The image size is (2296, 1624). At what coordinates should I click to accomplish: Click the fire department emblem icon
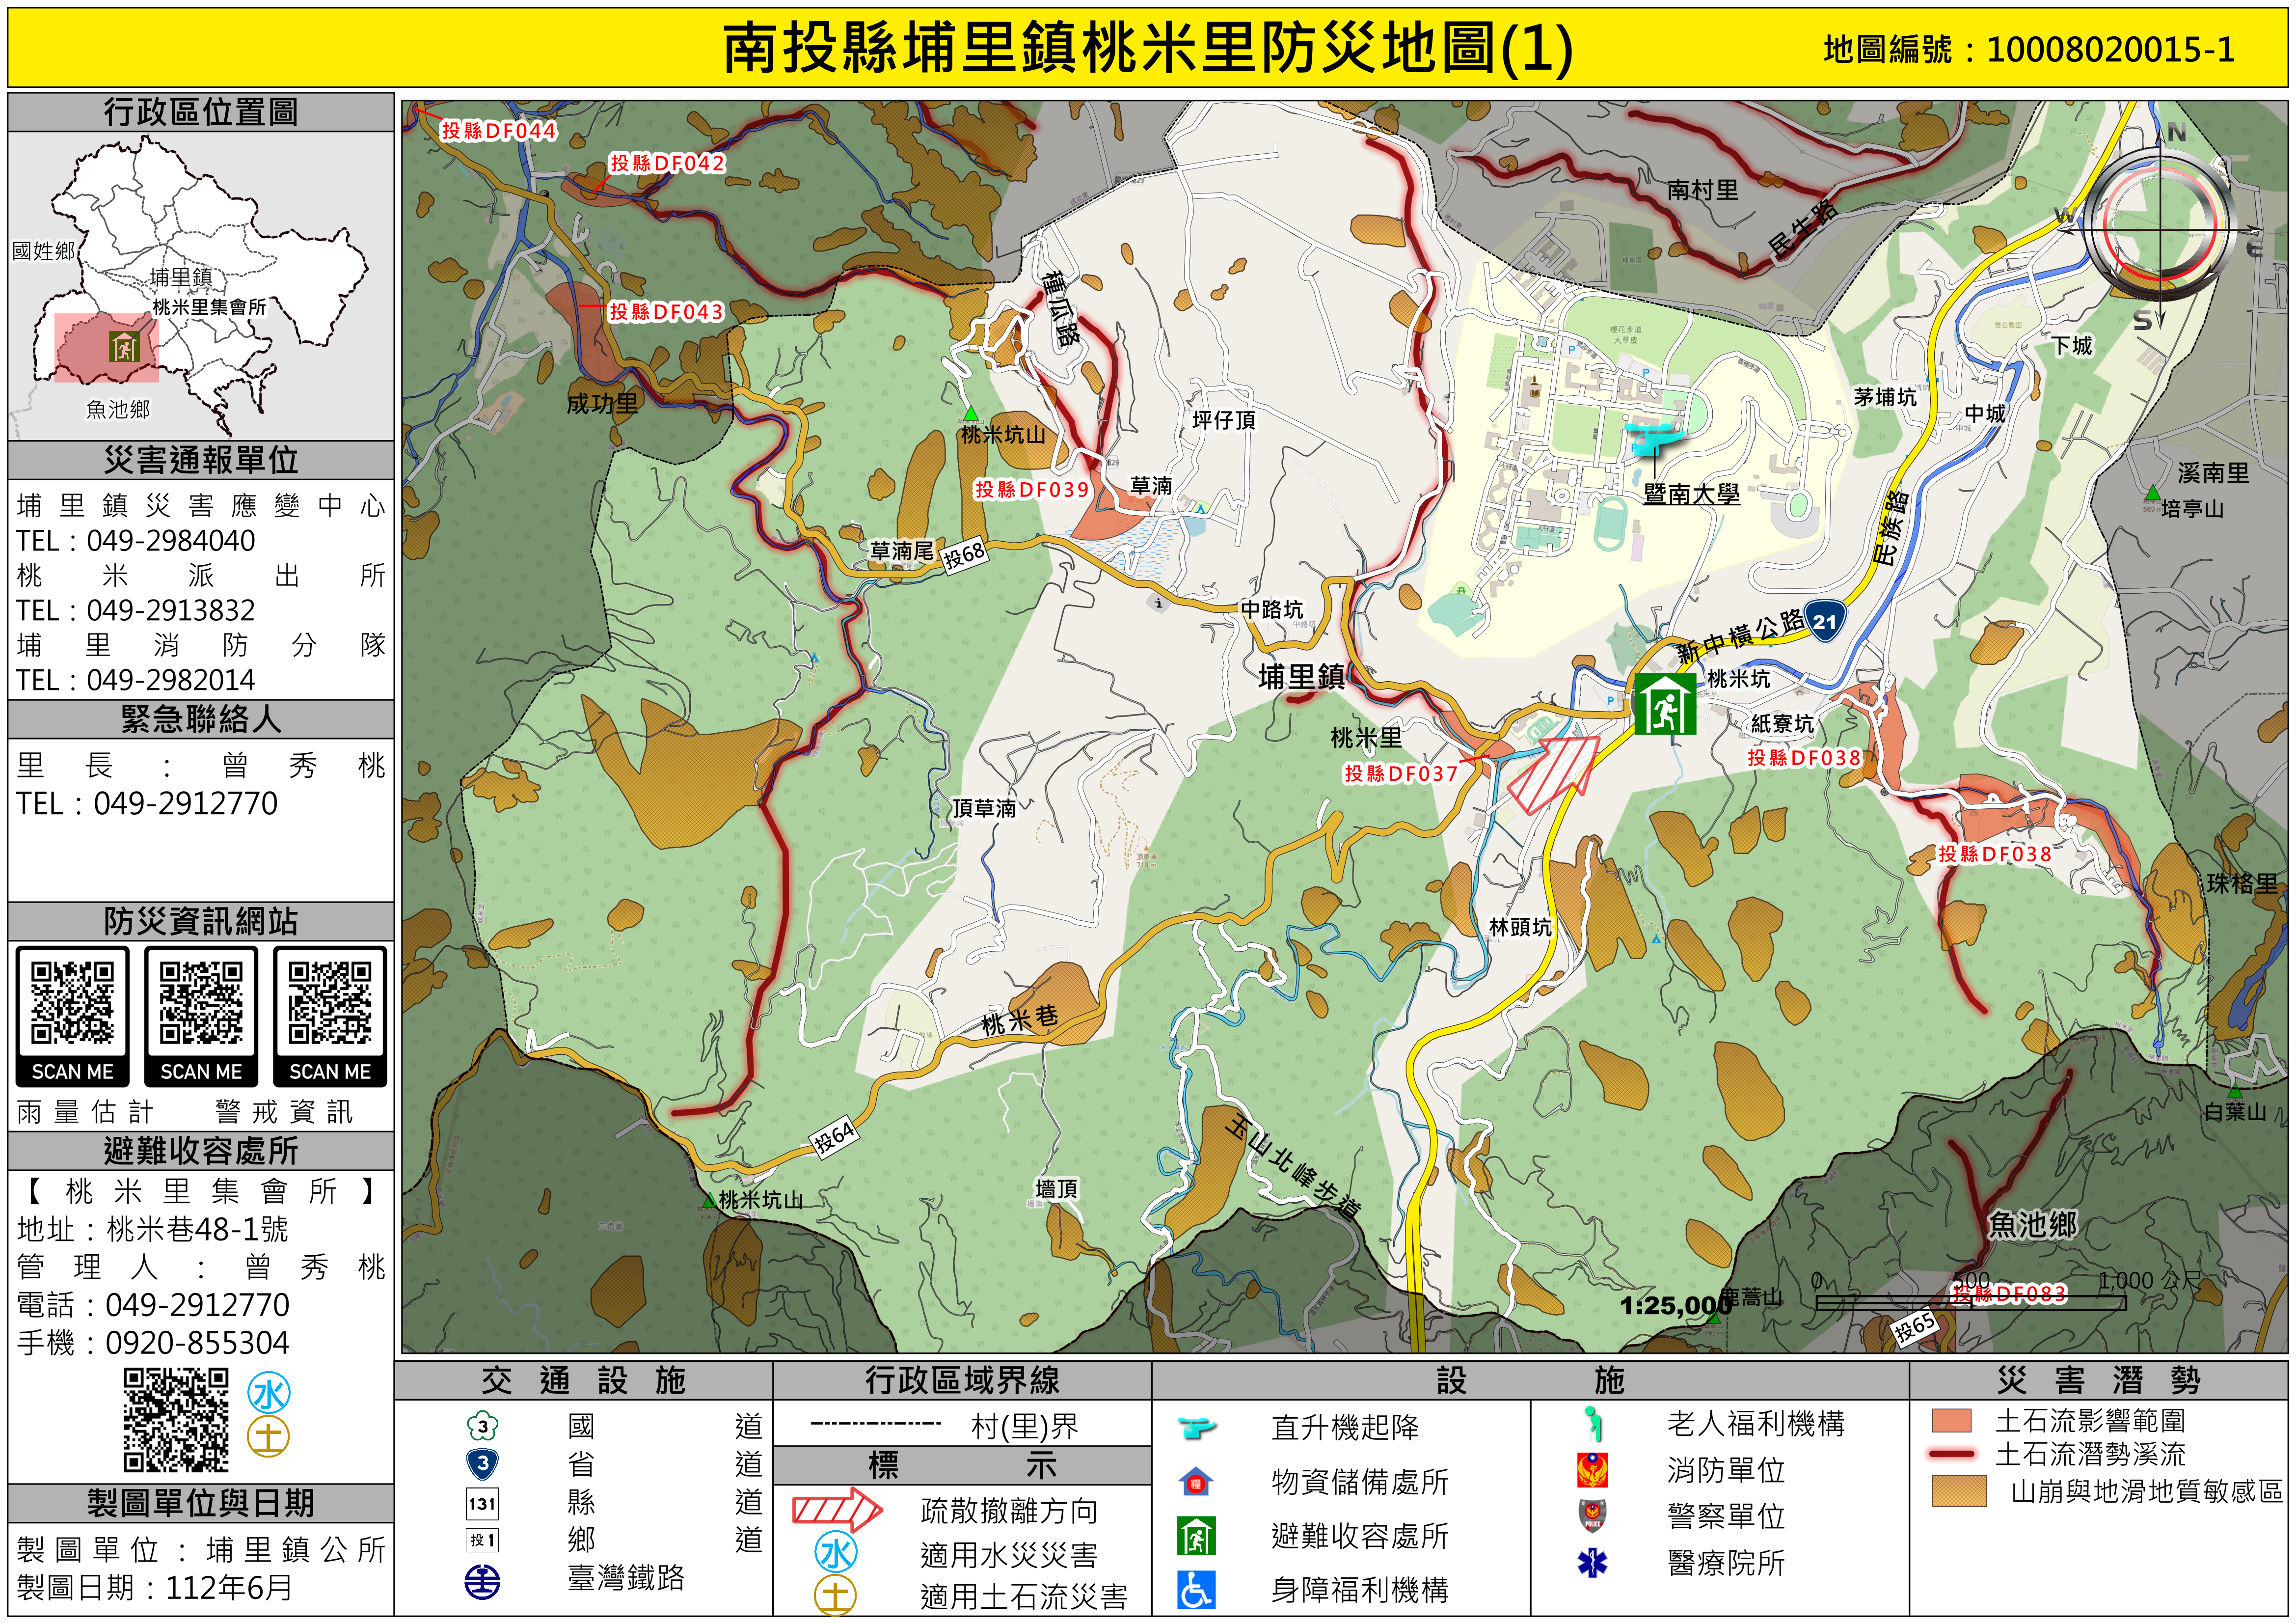tap(1592, 1470)
